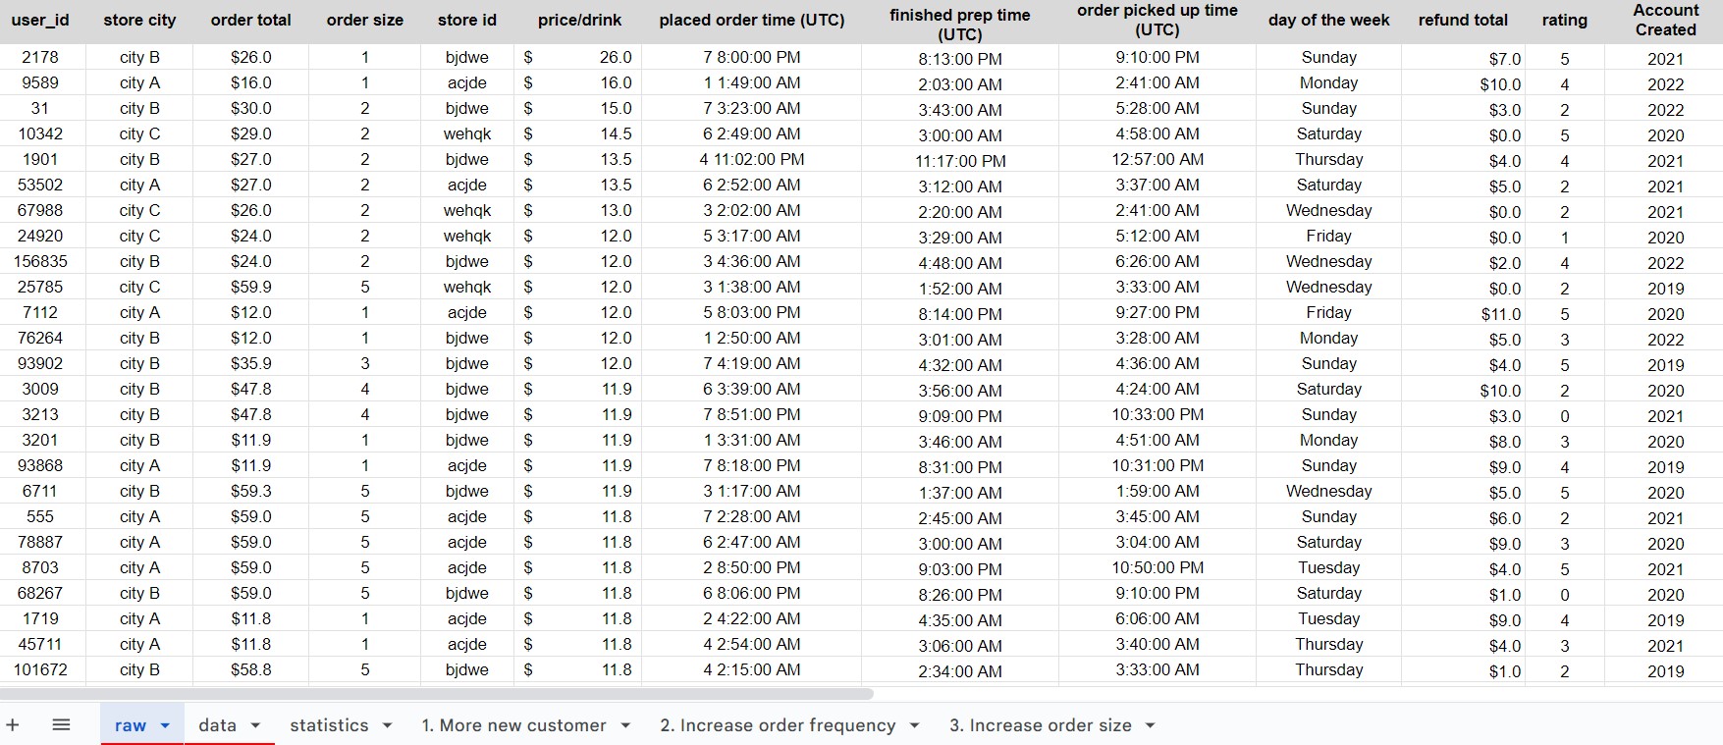Switch to the statistics sheet tab

[x=329, y=725]
